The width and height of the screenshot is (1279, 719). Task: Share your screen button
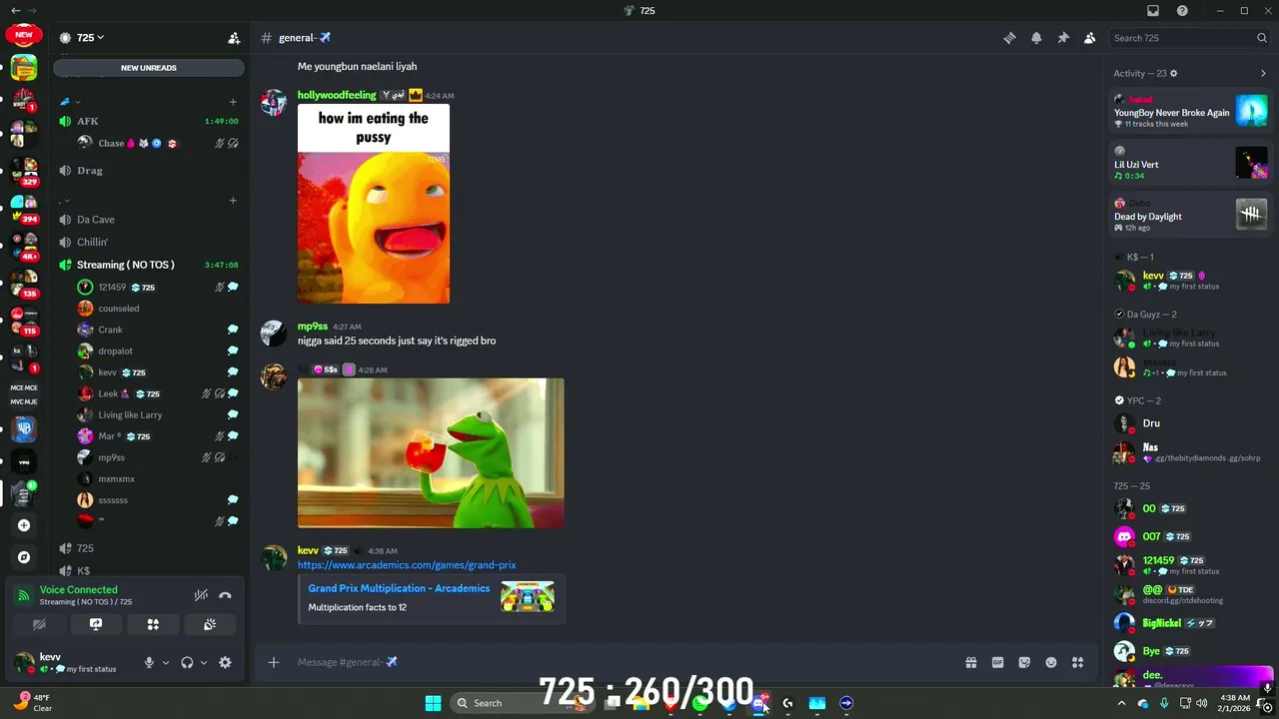[x=96, y=624]
